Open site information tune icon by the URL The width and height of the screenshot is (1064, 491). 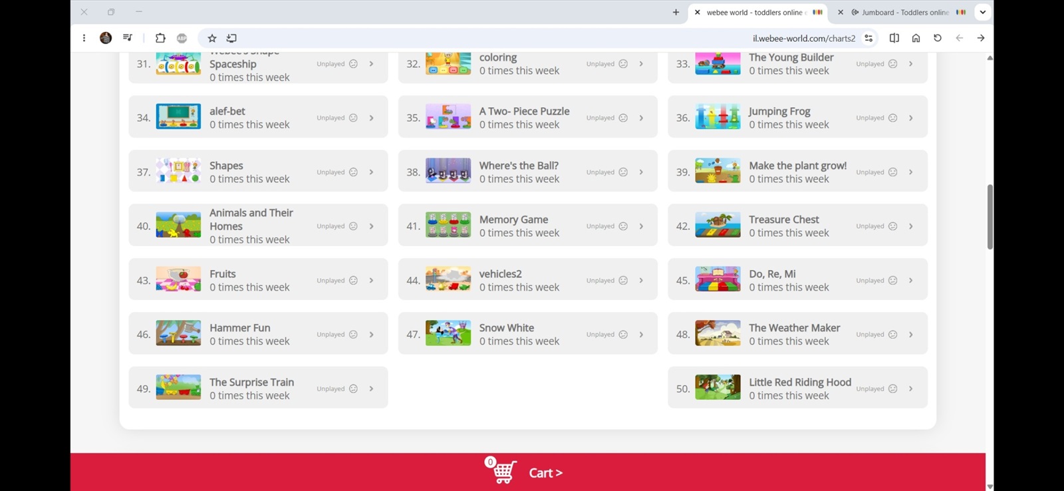(x=868, y=38)
